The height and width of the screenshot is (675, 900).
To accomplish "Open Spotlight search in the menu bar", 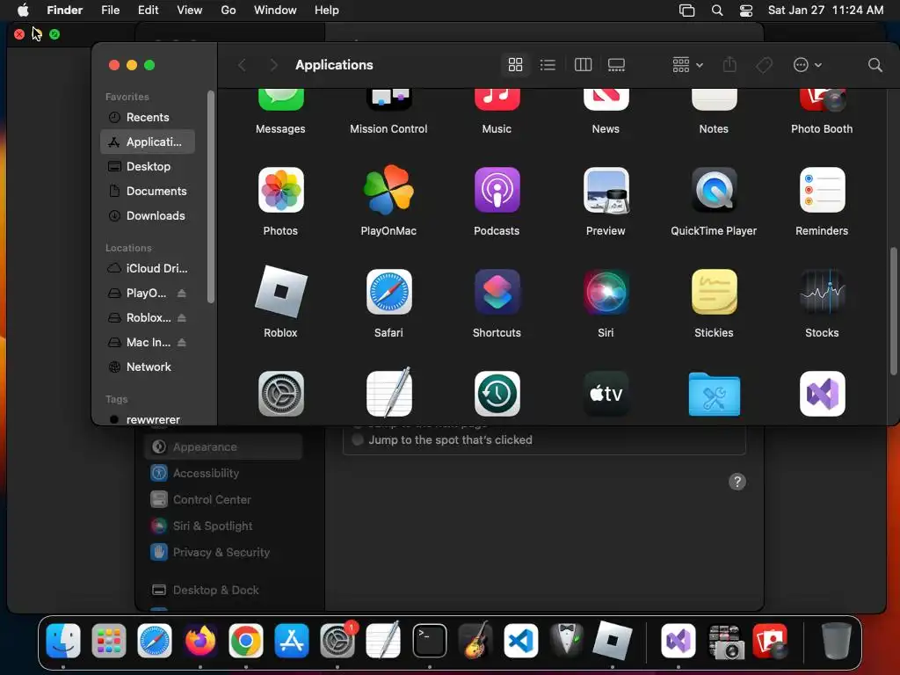I will click(717, 10).
